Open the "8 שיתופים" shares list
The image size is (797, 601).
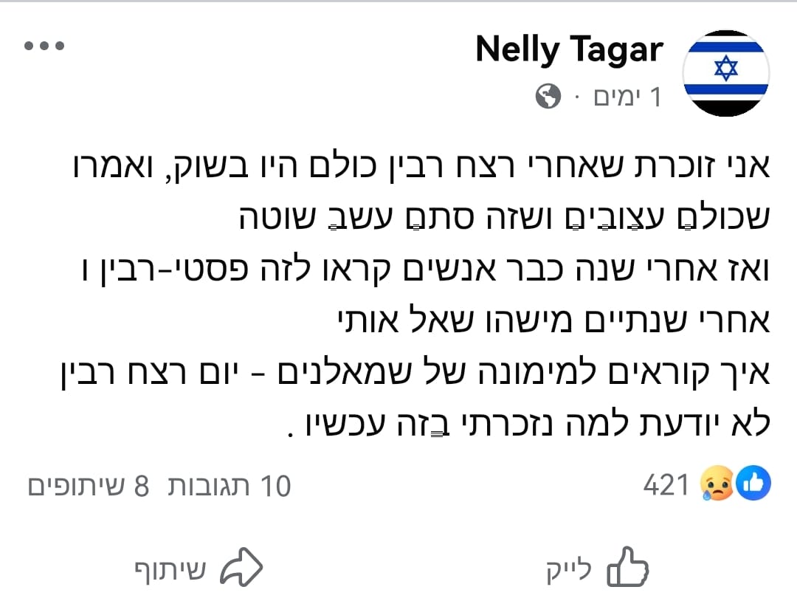click(x=89, y=486)
